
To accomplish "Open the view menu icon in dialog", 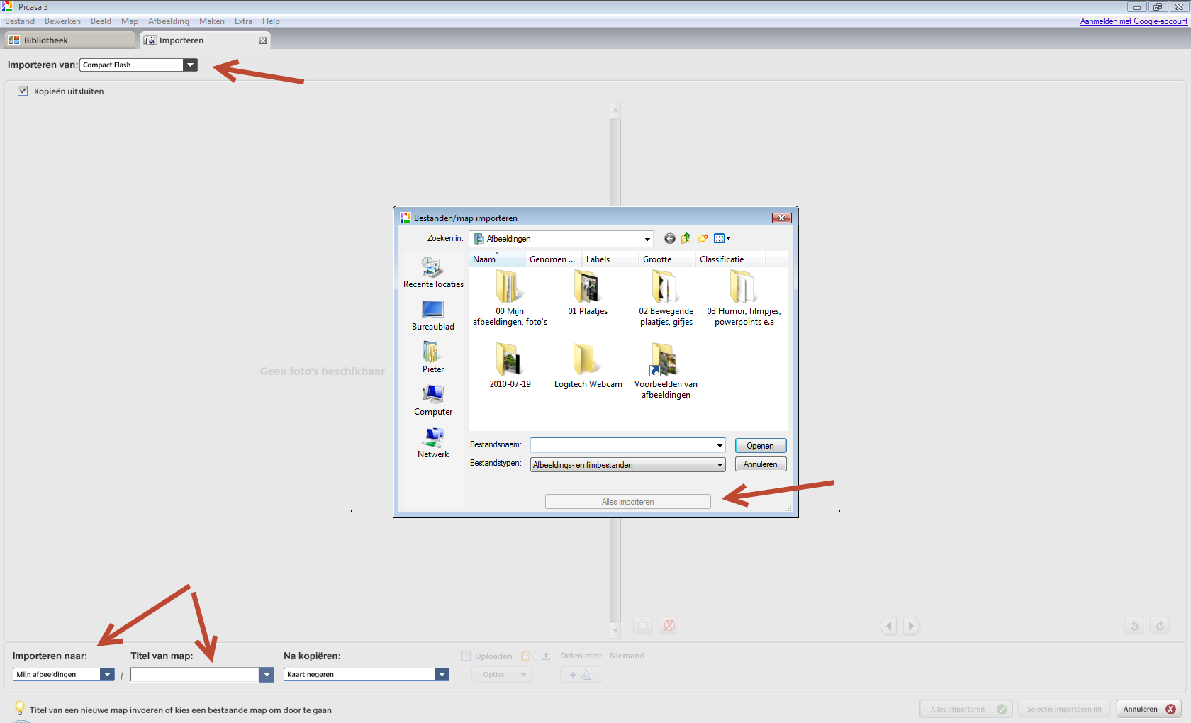I will (722, 239).
